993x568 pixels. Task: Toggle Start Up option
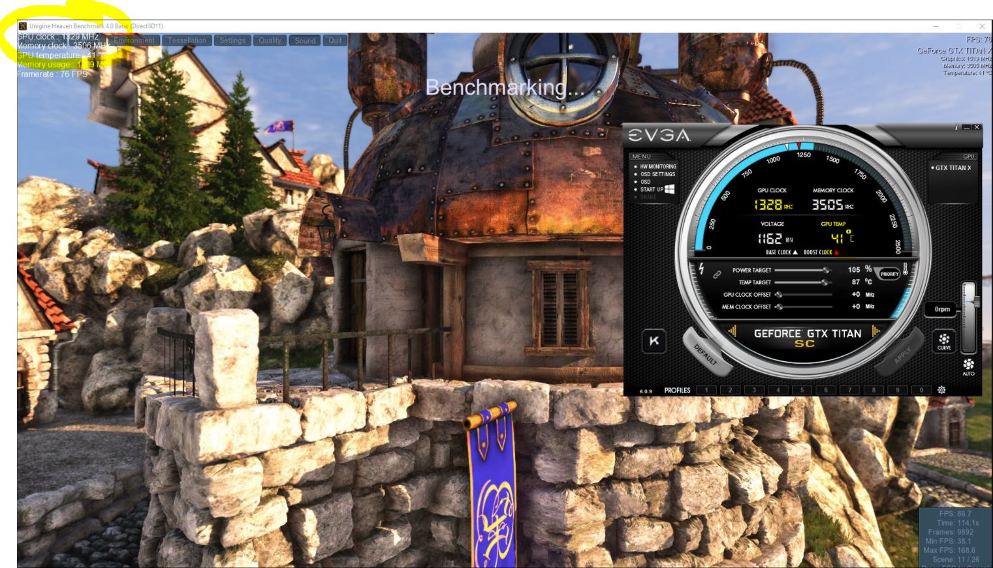tap(651, 190)
